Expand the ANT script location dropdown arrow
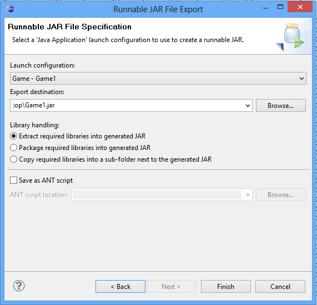The image size is (317, 305). tap(248, 195)
